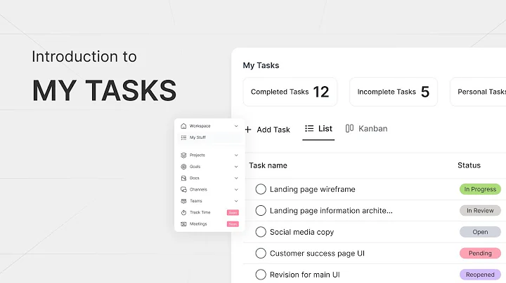Click the My Stuff checklist icon
The image size is (506, 283).
click(183, 137)
